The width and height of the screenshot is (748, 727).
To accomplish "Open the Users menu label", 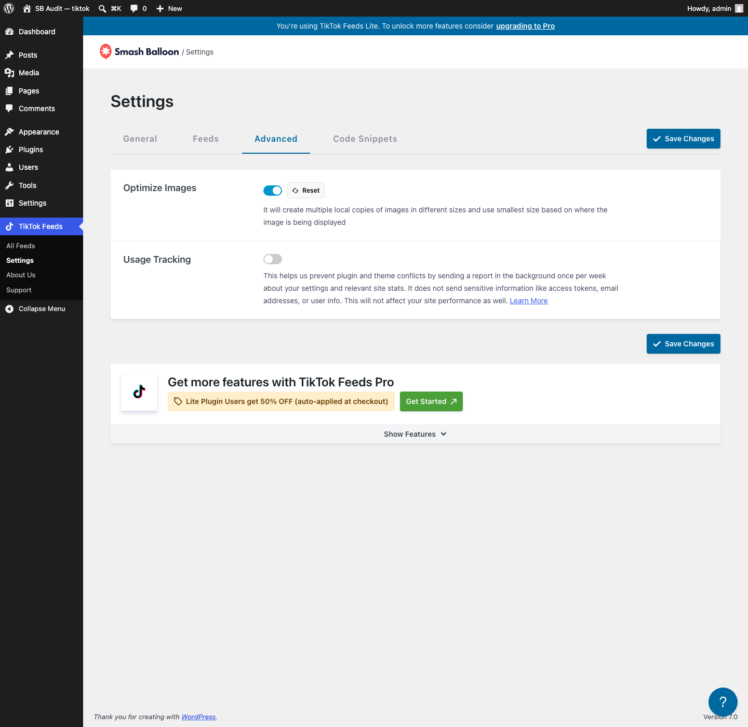I will click(29, 167).
